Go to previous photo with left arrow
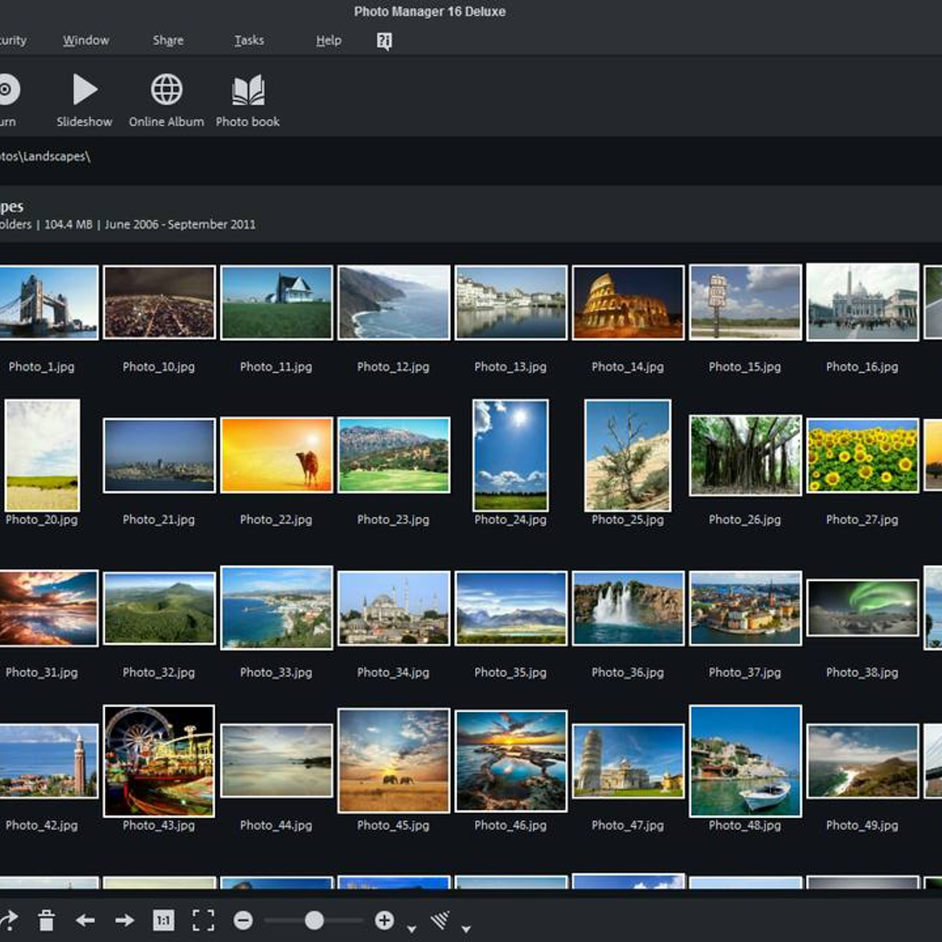 (x=85, y=920)
